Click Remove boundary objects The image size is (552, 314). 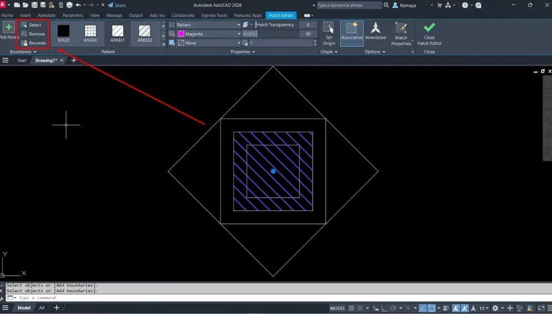33,34
